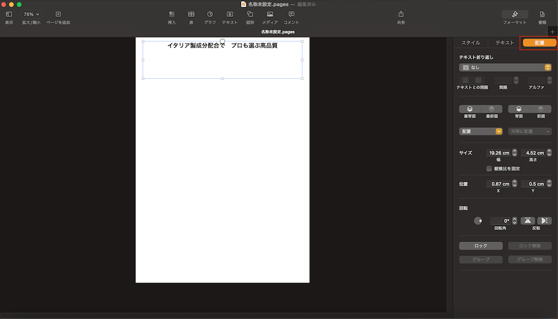Add a text box via テキスト icon

pyautogui.click(x=230, y=14)
